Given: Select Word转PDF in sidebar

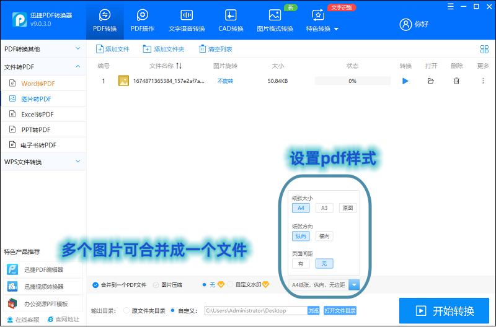Looking at the screenshot, I should point(43,84).
